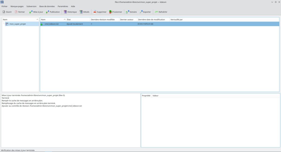
Task: Click green added-file icon of cmd_kdesvn.txt
Action: (x=42, y=24)
